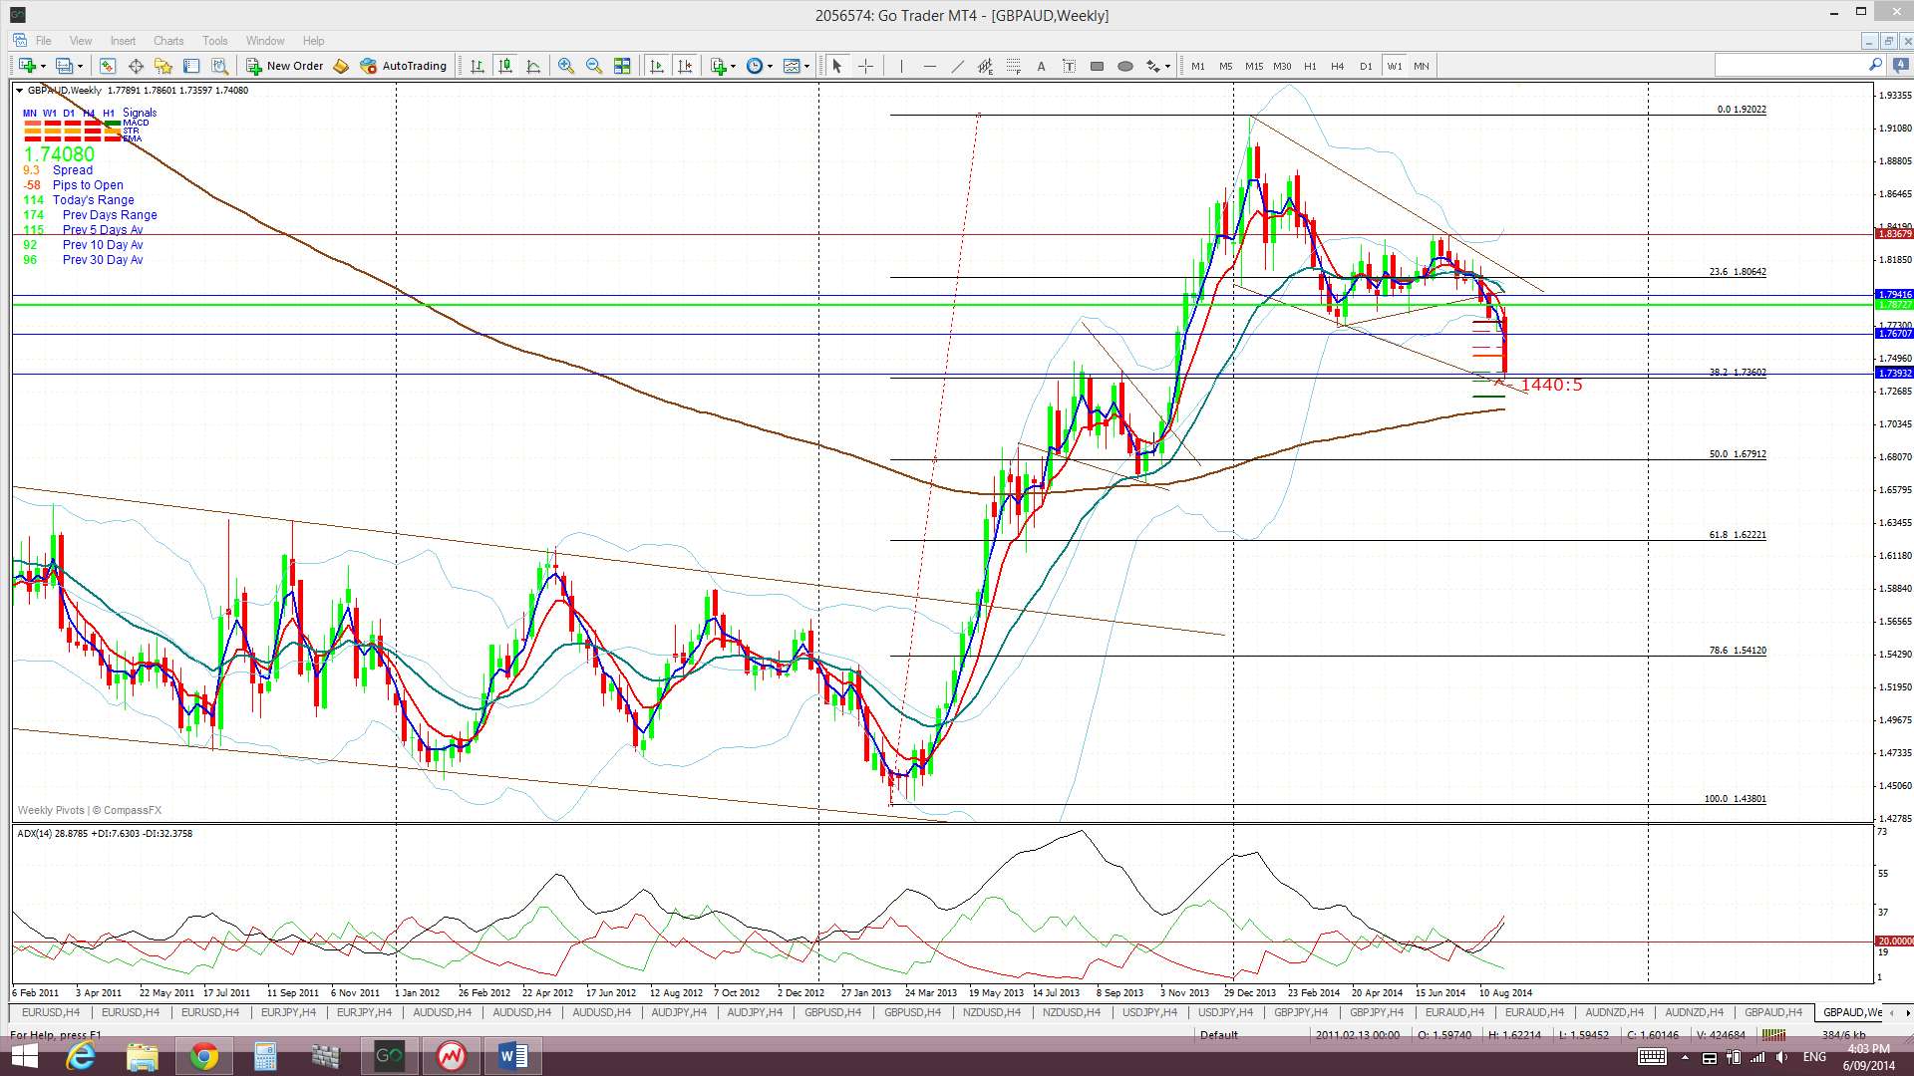Image resolution: width=1914 pixels, height=1076 pixels.
Task: Select the Crosshair cursor tool
Action: click(x=865, y=66)
